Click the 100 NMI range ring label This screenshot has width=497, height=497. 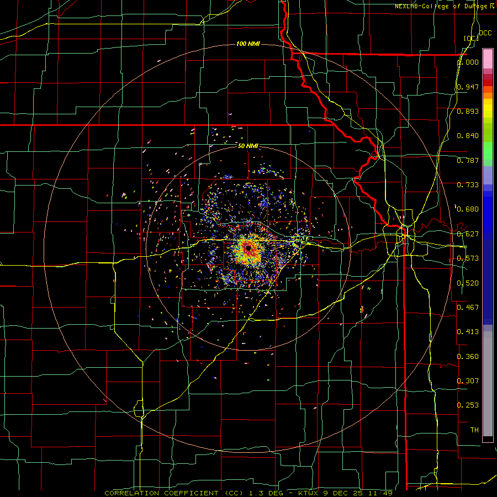[248, 44]
